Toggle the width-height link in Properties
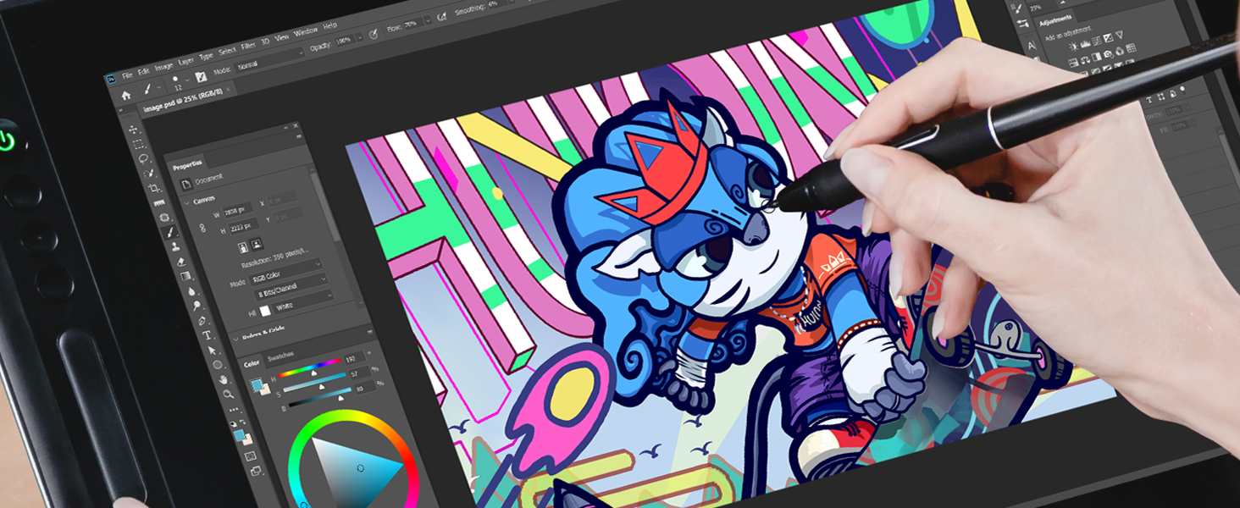The width and height of the screenshot is (1240, 508). (202, 228)
